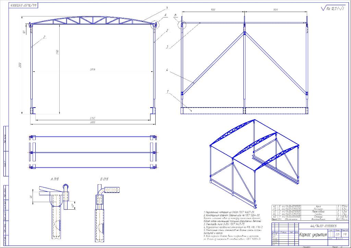
Task: Click detail callout letter 'А' near the arch end
Action: click(166, 15)
